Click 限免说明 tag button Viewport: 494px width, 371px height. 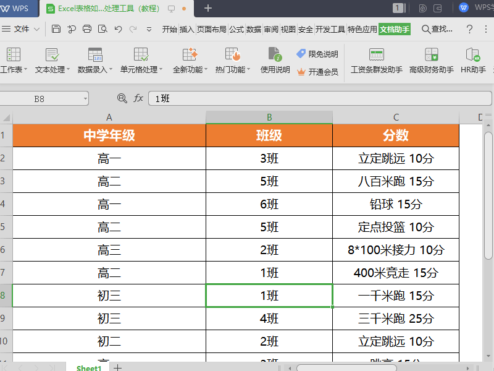pyautogui.click(x=317, y=54)
